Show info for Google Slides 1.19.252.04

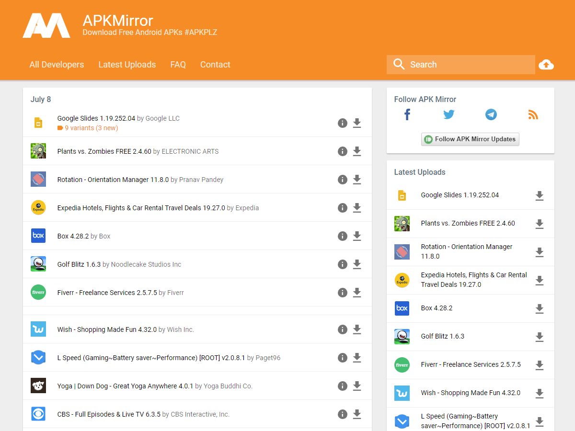(343, 123)
